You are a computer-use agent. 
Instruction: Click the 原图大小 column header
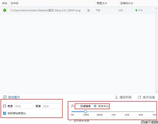coord(102,3)
